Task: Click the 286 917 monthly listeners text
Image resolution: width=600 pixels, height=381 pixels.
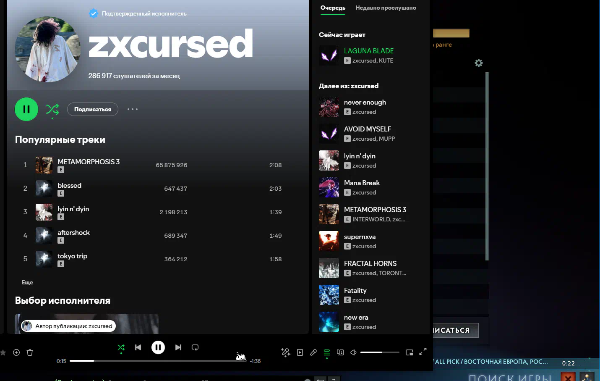Action: [134, 76]
